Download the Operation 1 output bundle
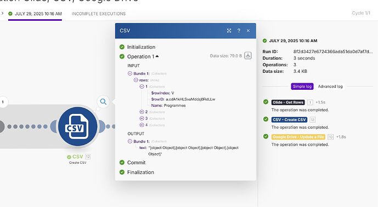The width and height of the screenshot is (378, 207). 248,56
